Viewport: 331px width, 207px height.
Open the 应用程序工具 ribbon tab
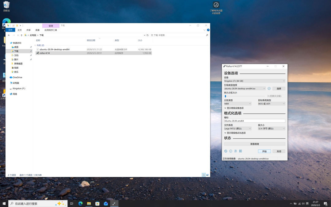click(x=51, y=30)
